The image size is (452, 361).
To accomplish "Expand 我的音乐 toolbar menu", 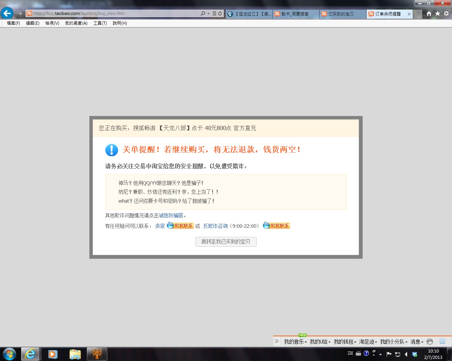I will (x=295, y=342).
